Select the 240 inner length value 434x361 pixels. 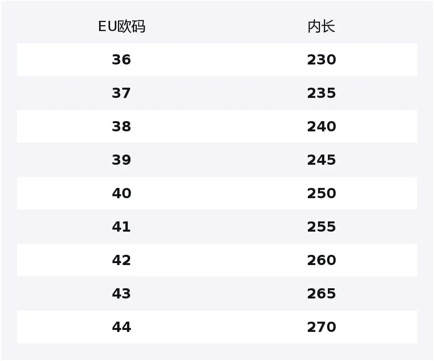click(321, 127)
